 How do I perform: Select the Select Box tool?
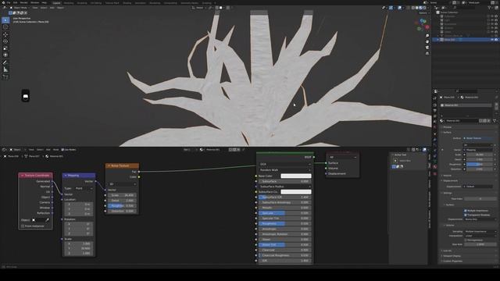point(5,20)
